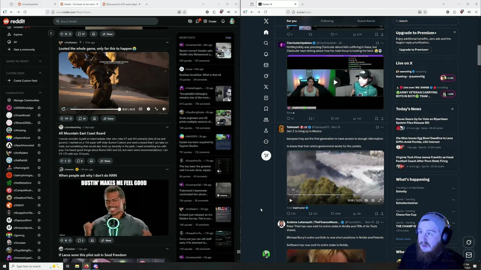Toggle star next to r/Gundam
Screen dimensions: 481x270
(39, 243)
